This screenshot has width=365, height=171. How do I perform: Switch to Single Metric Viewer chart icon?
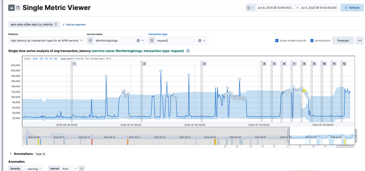(x=12, y=8)
